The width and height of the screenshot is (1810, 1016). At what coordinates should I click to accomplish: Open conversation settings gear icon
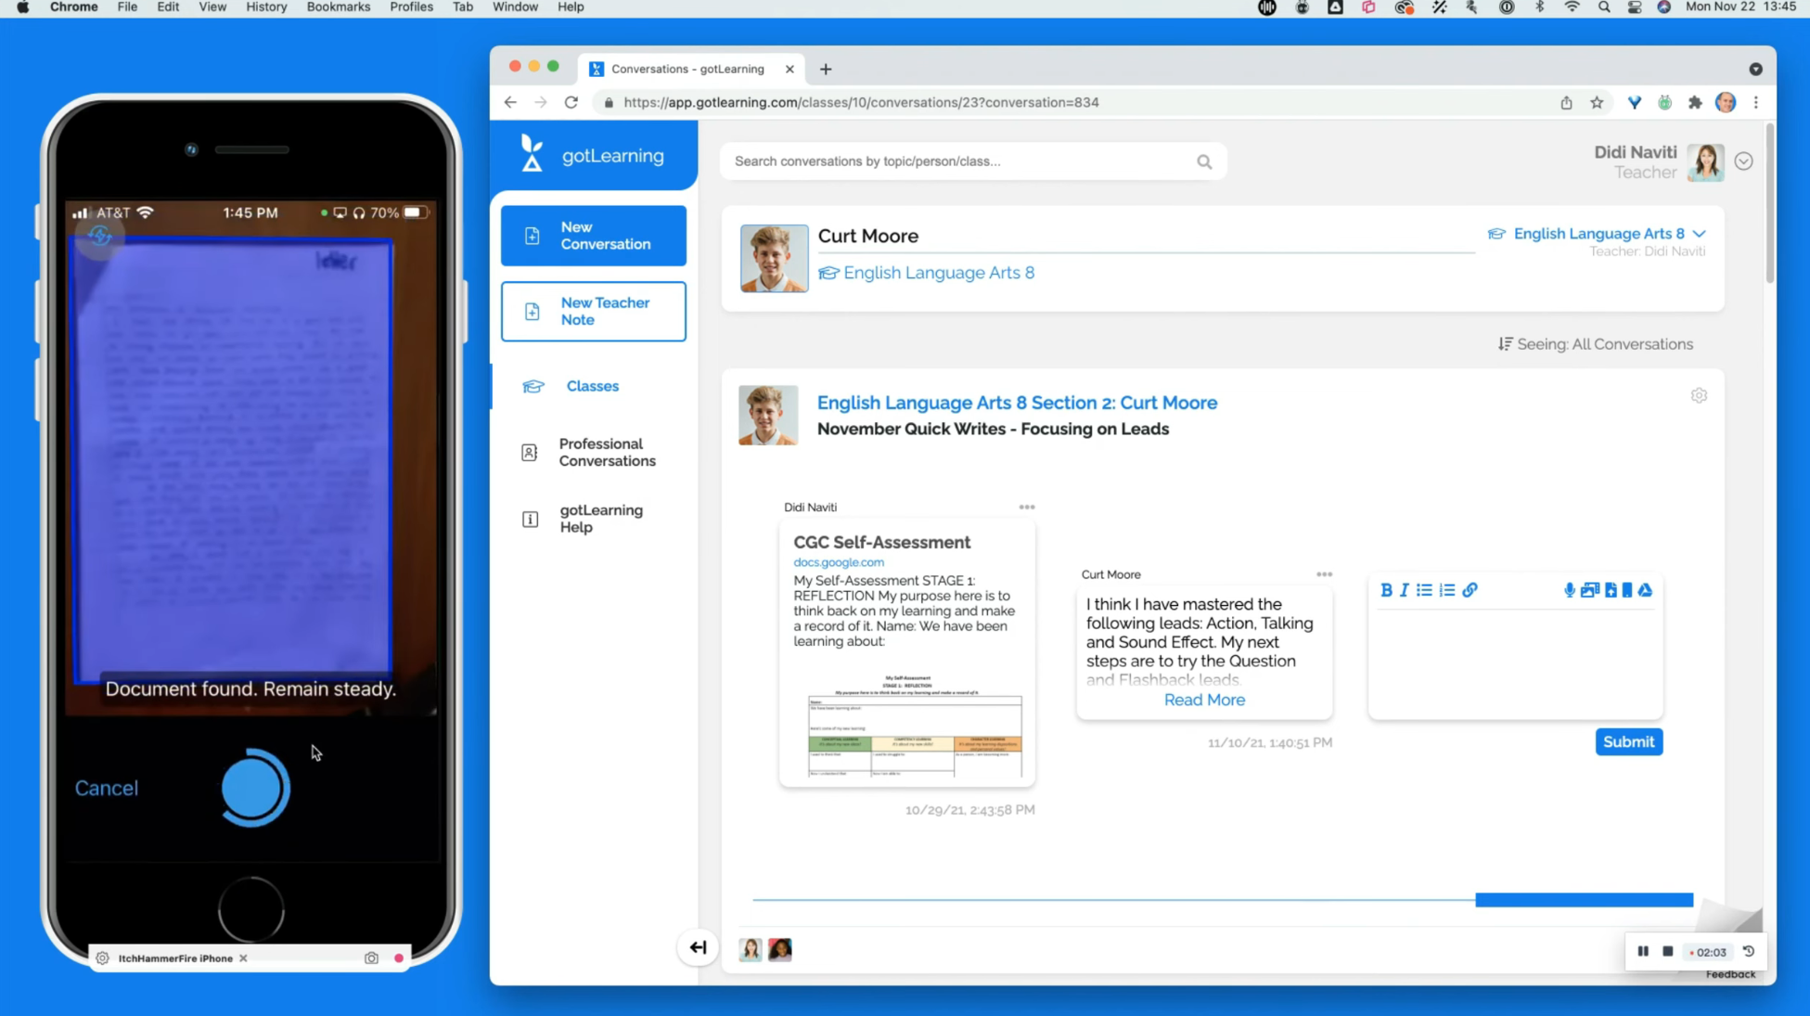pos(1699,395)
